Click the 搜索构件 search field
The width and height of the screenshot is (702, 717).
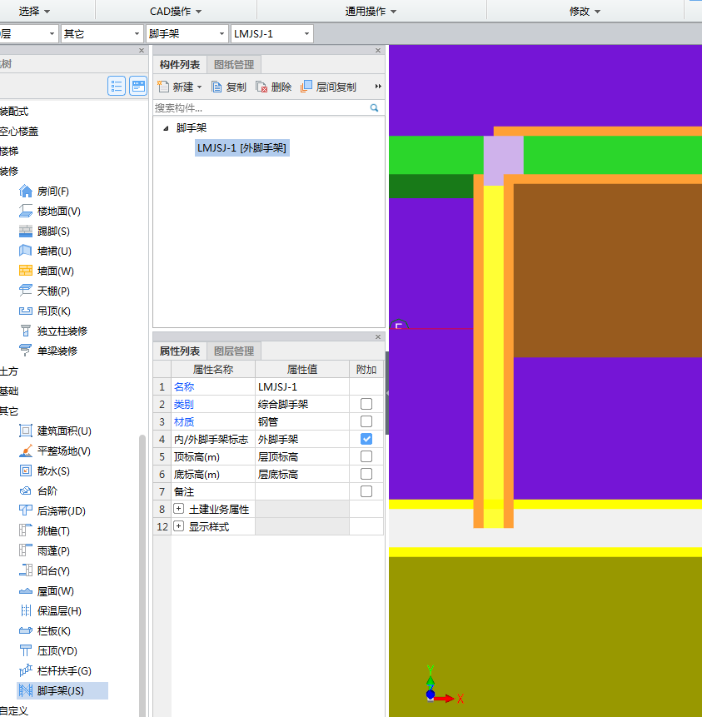coord(260,108)
